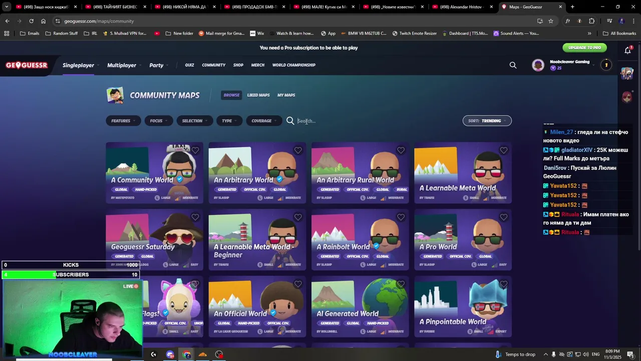Open the Chrome extensions puzzle icon
Viewport: 641px width, 361px height.
coord(592,21)
